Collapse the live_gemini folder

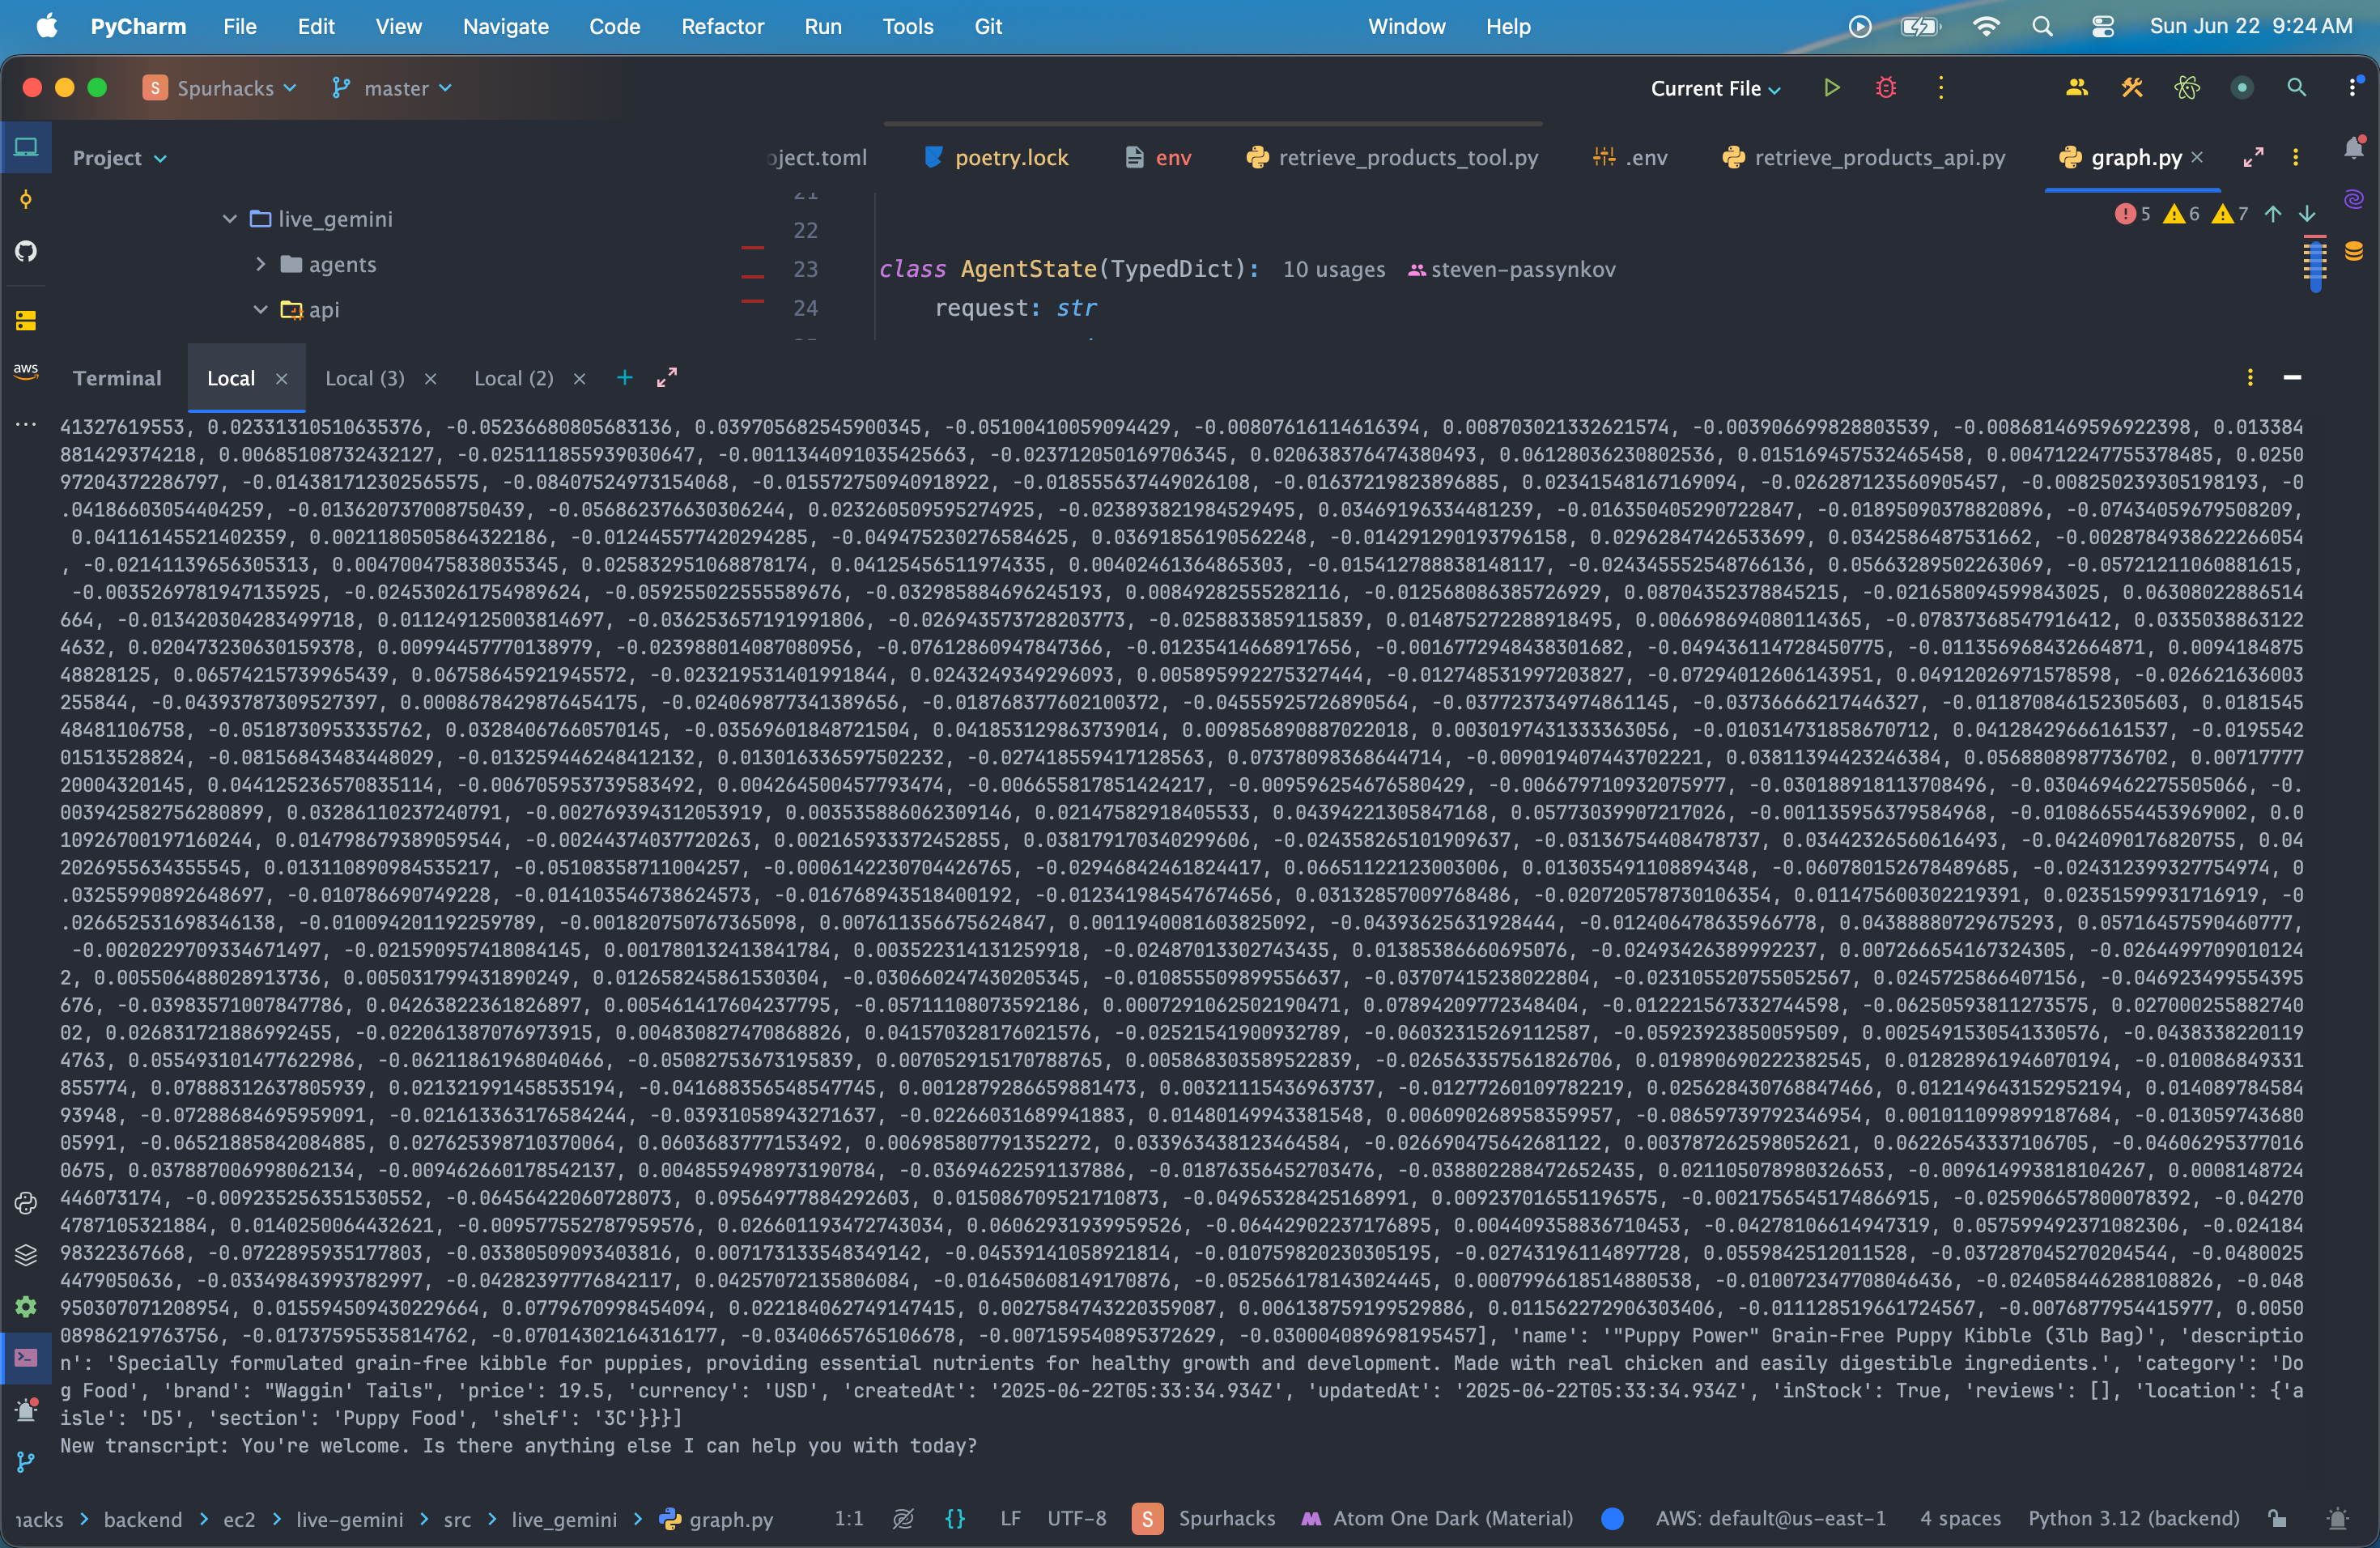click(229, 219)
